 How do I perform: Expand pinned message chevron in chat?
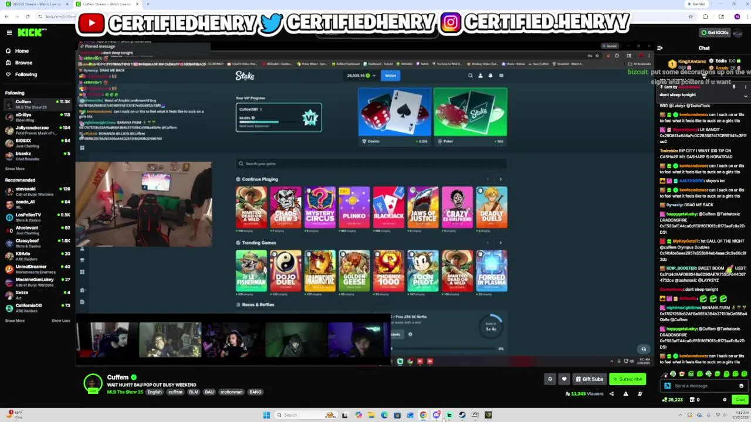click(x=746, y=95)
